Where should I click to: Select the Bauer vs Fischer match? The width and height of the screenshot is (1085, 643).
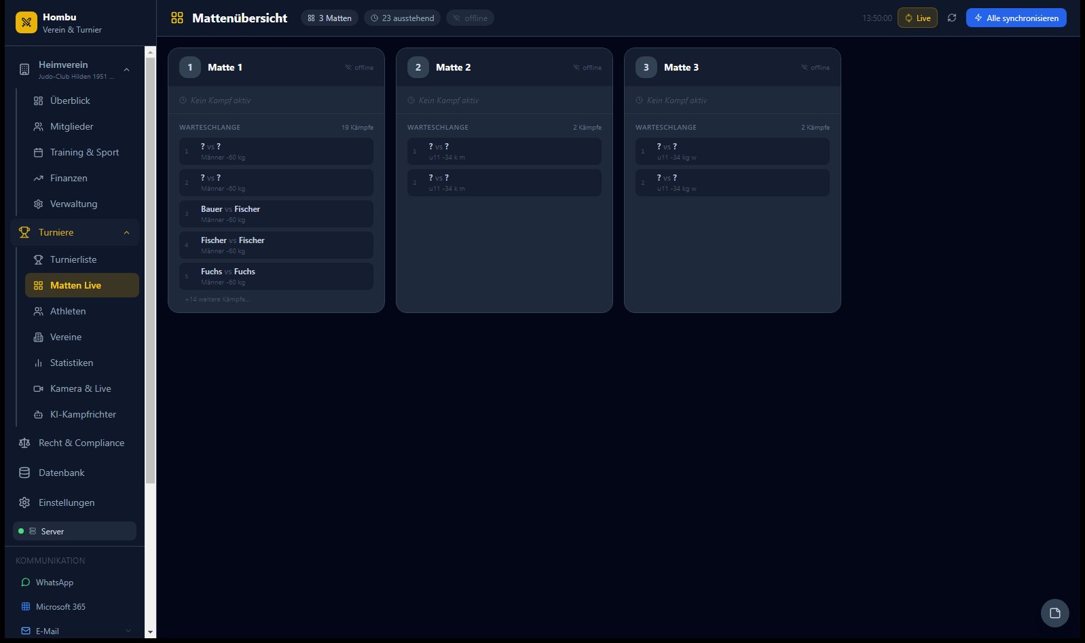pos(276,214)
